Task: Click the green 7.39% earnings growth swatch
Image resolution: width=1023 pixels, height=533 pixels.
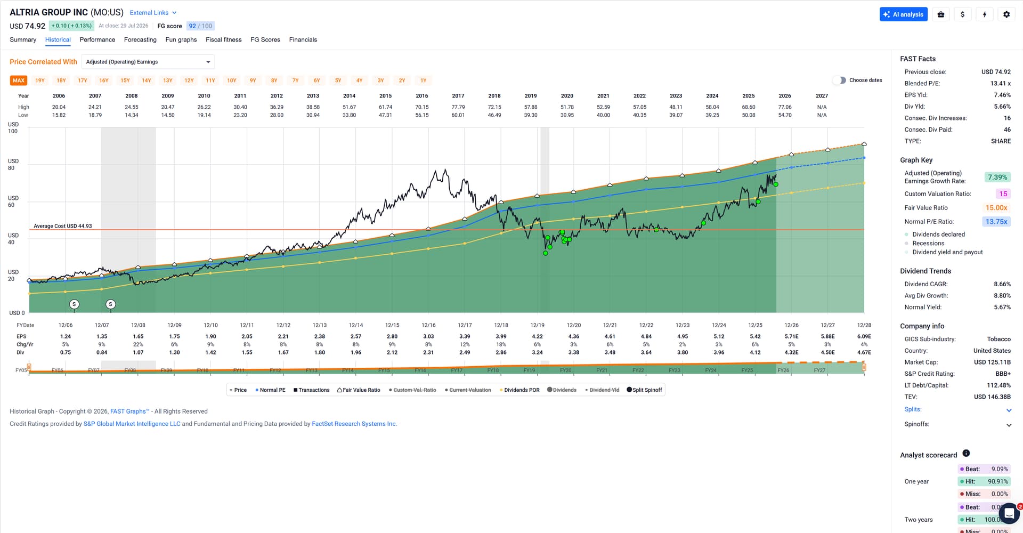Action: tap(997, 177)
